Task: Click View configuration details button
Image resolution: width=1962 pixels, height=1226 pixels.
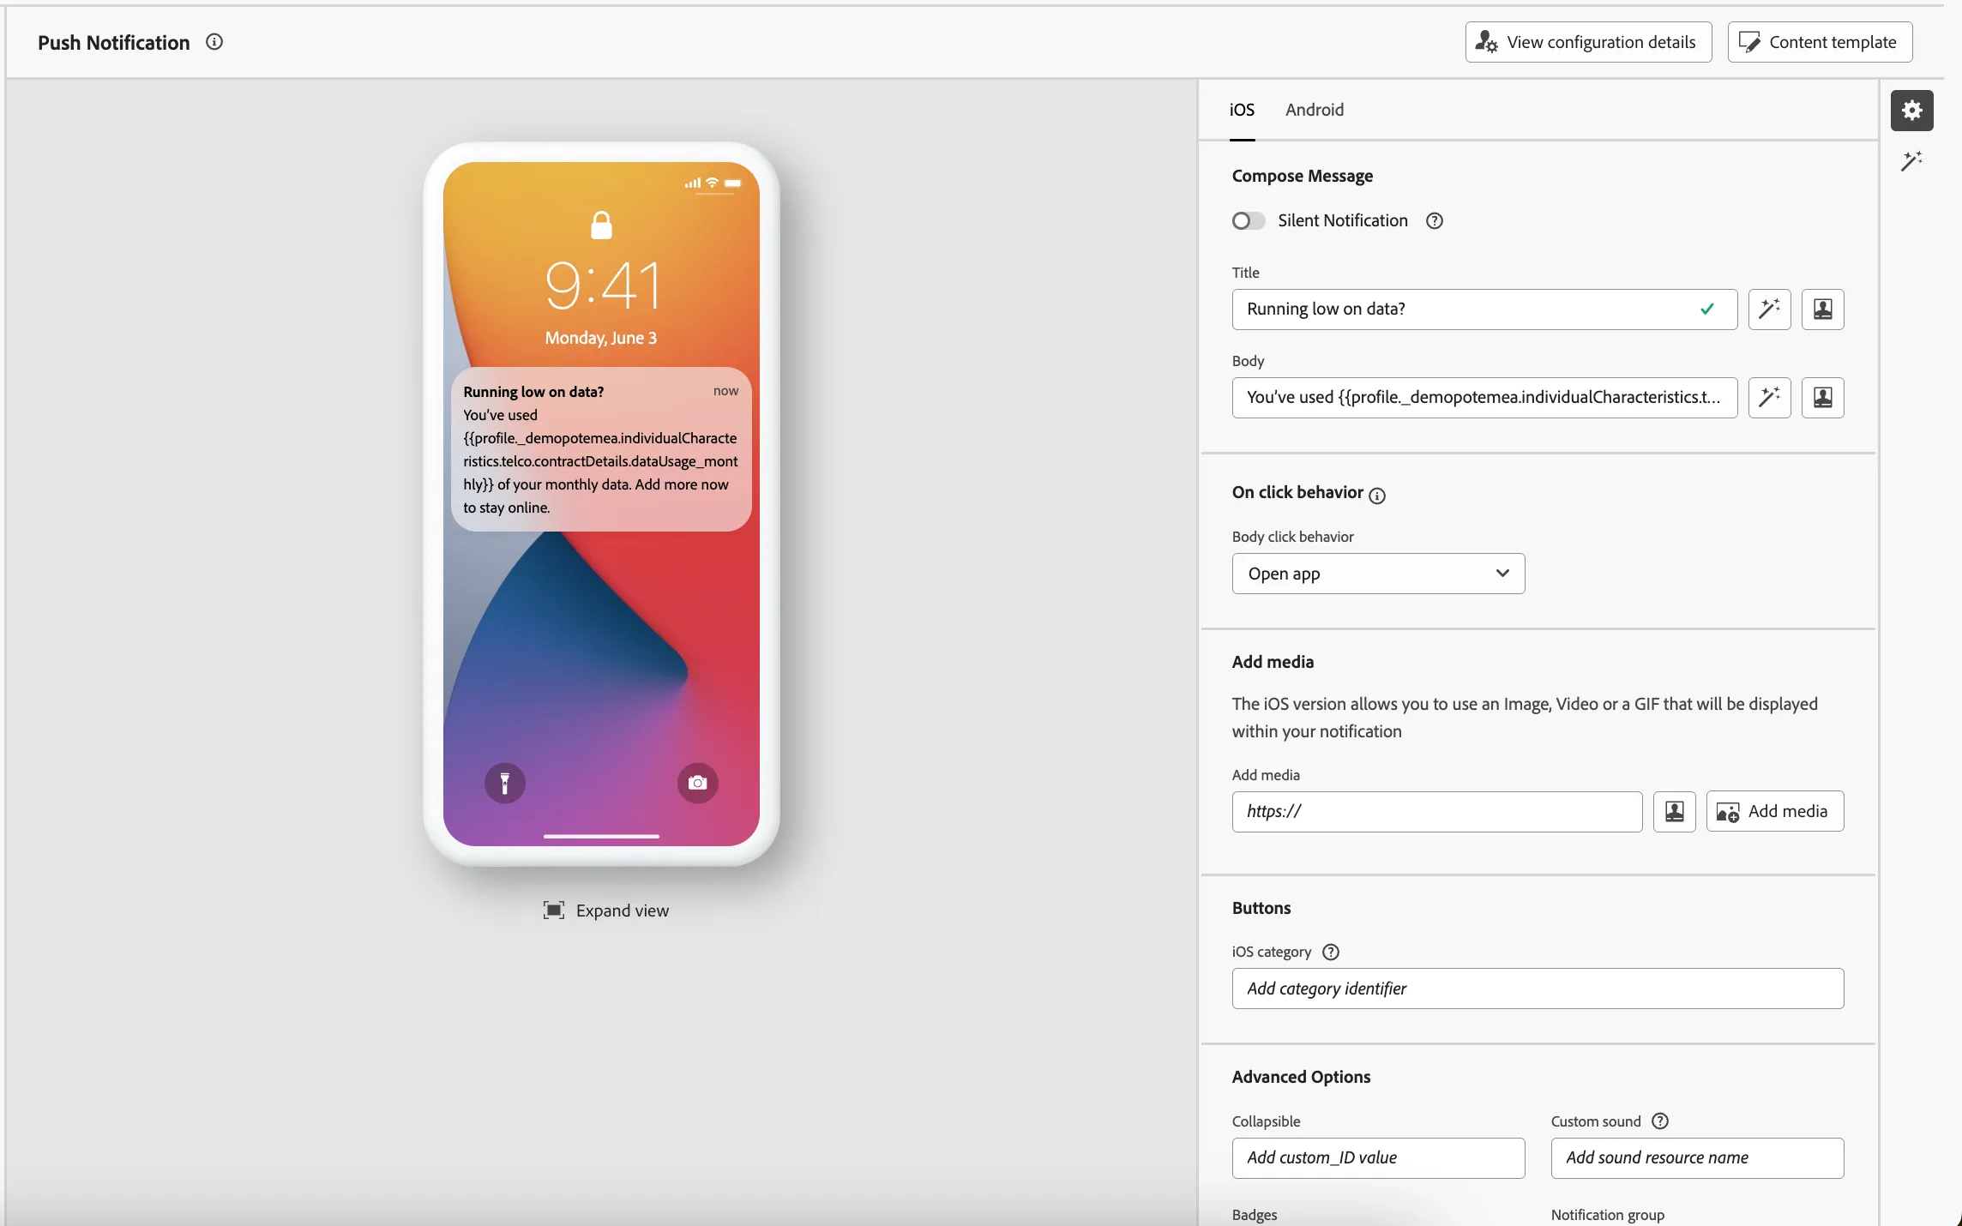Action: pyautogui.click(x=1588, y=42)
